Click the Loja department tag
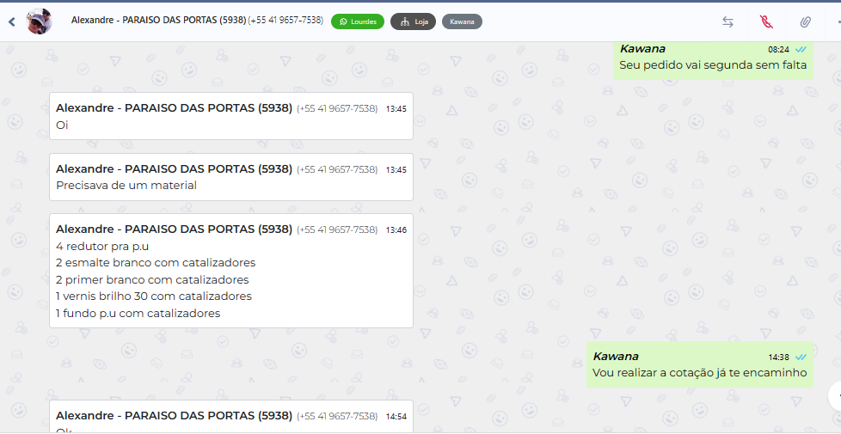841x434 pixels. (x=413, y=21)
